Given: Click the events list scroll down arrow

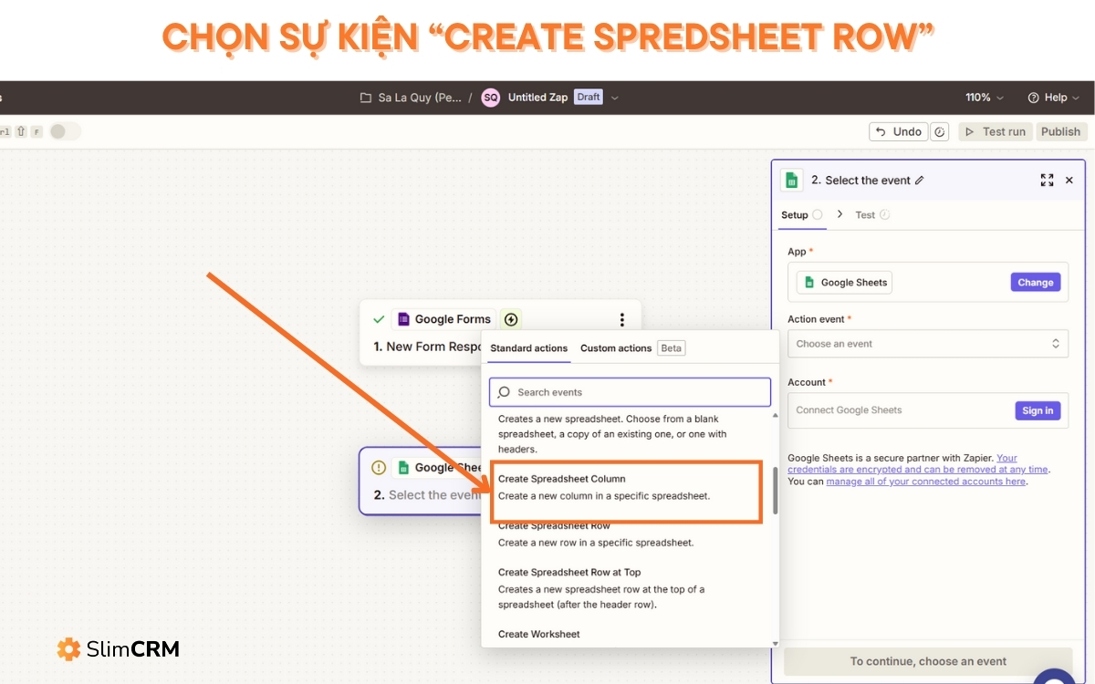Looking at the screenshot, I should (776, 643).
